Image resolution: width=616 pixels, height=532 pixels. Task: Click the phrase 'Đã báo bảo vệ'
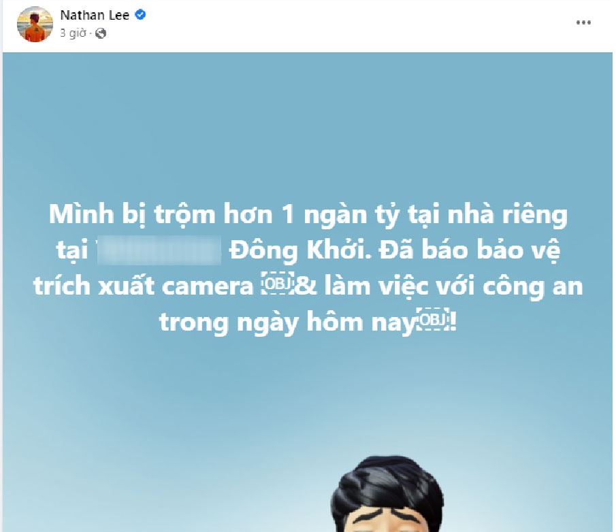[470, 250]
